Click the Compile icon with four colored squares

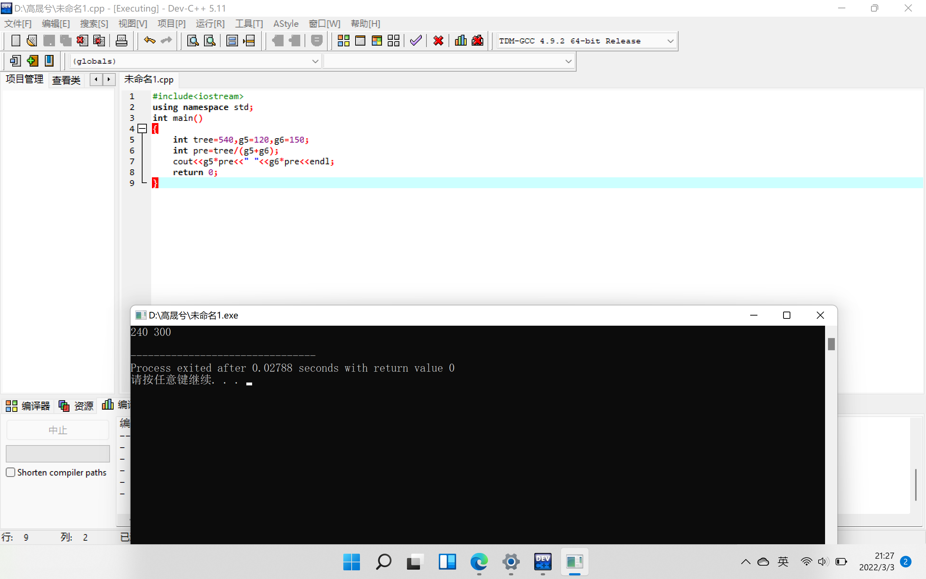pos(343,41)
